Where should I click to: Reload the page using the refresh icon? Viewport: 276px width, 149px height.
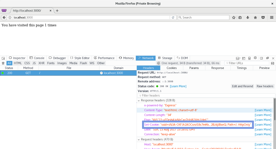click(x=173, y=17)
